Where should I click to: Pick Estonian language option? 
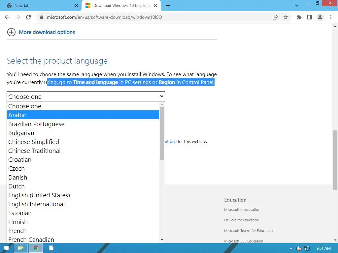coord(83,213)
